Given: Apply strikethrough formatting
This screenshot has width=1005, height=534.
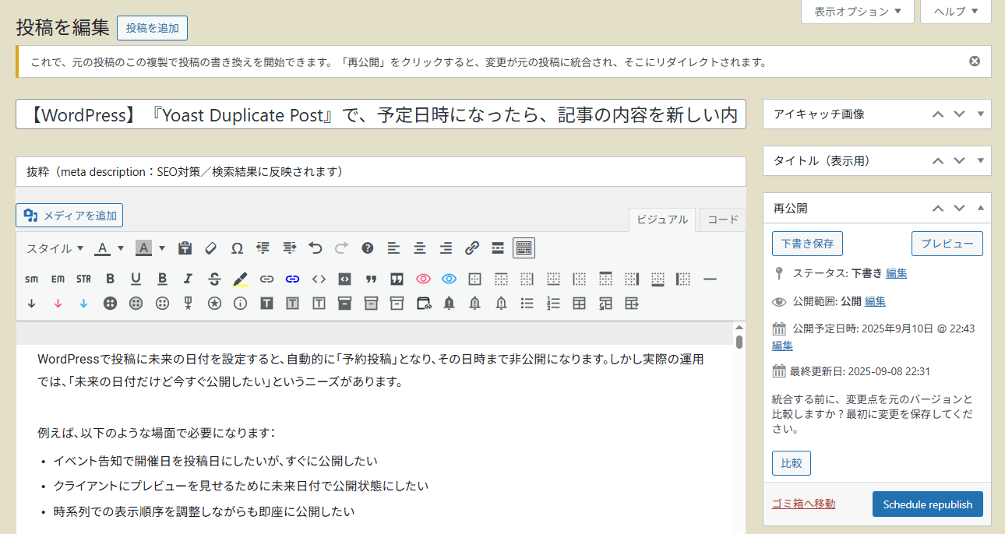Looking at the screenshot, I should 215,279.
